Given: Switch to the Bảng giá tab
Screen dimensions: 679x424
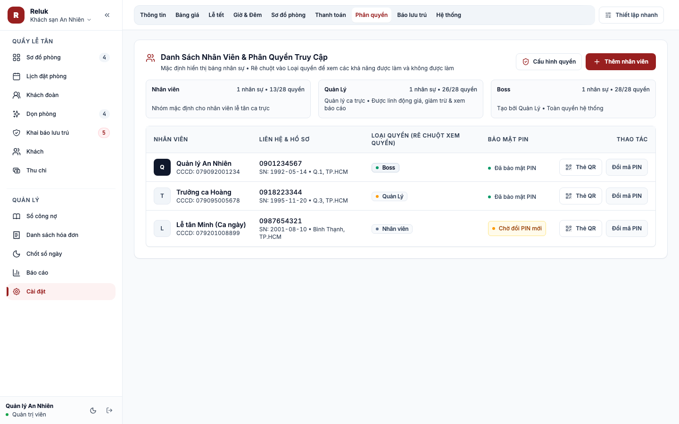Looking at the screenshot, I should click(187, 15).
